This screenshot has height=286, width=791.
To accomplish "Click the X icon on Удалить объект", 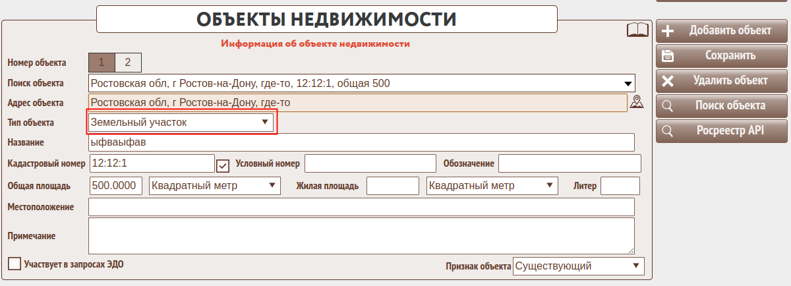I will pyautogui.click(x=668, y=81).
